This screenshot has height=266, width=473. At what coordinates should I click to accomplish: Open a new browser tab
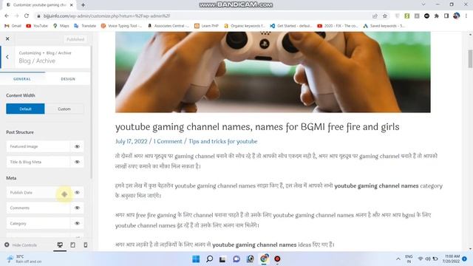click(83, 5)
